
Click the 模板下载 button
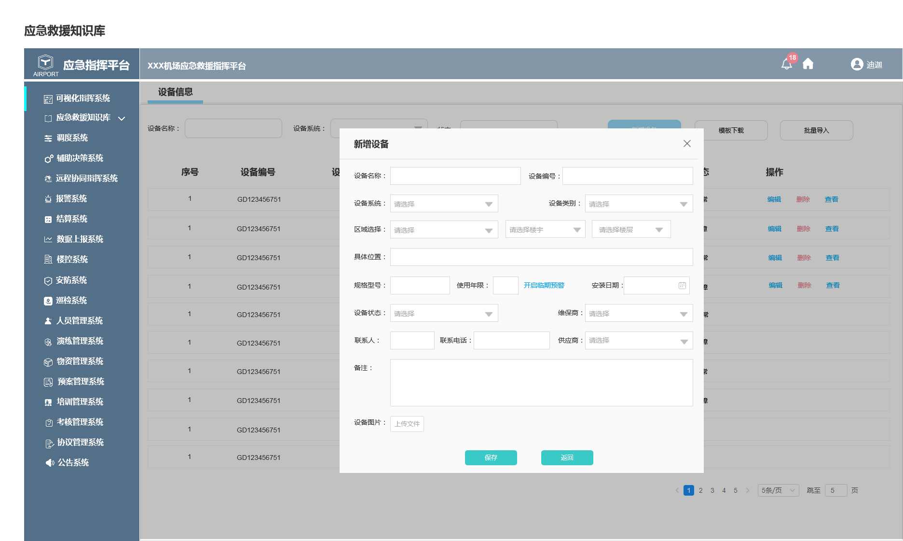[731, 130]
